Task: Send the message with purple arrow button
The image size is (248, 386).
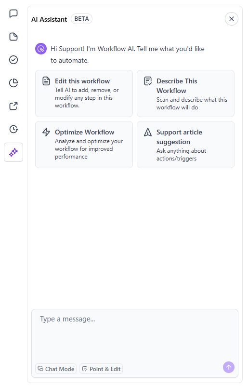Action: pos(229,367)
